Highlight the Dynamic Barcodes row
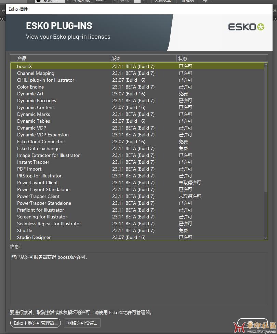This screenshot has width=277, height=334. [x=137, y=101]
